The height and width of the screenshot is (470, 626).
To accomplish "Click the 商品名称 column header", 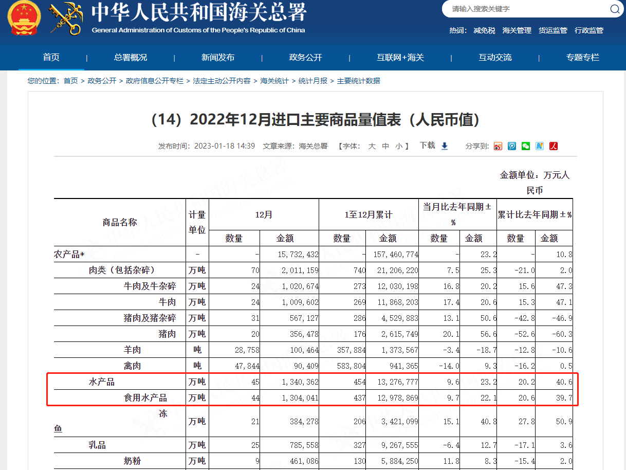I will click(x=120, y=222).
